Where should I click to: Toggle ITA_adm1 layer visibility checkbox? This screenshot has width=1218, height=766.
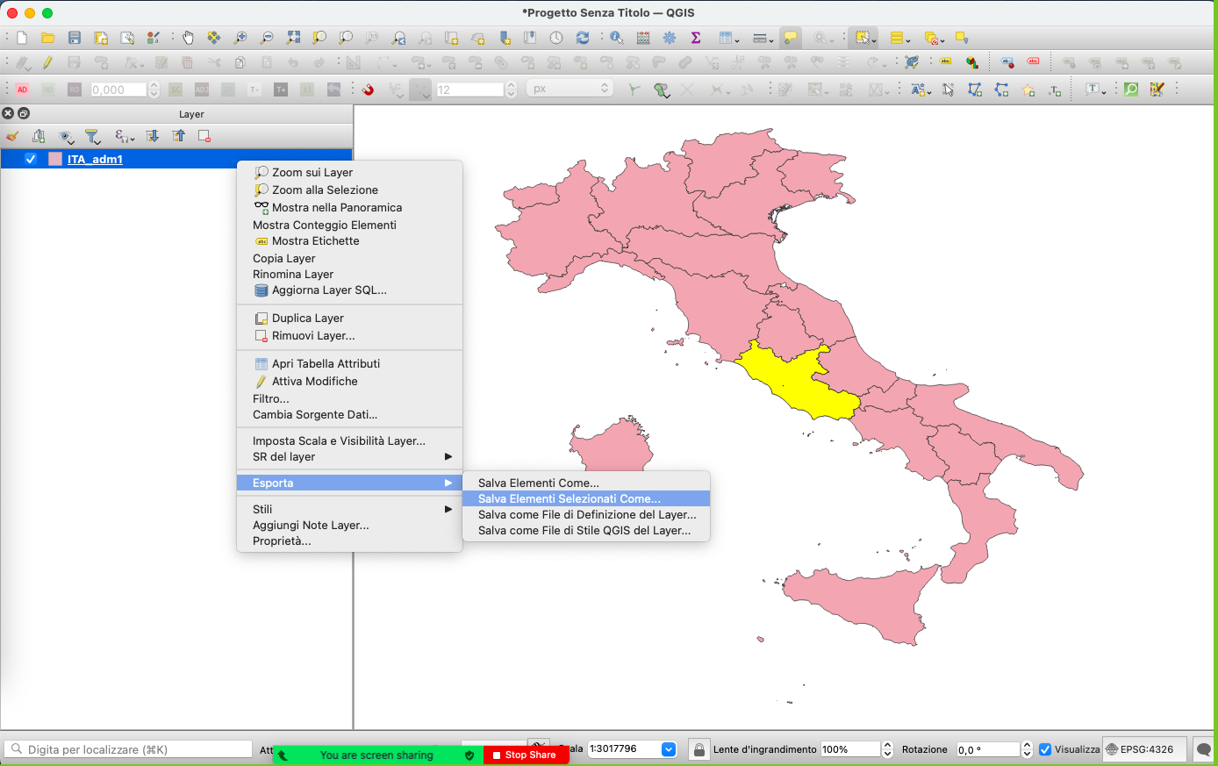[x=31, y=159]
